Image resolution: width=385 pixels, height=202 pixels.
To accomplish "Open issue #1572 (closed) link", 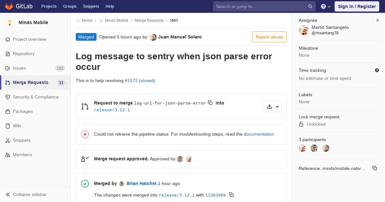I will point(140,80).
